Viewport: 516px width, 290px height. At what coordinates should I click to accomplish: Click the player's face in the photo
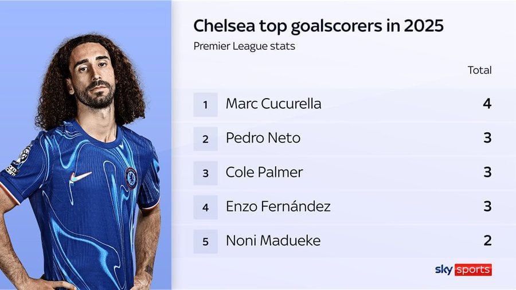coord(92,81)
